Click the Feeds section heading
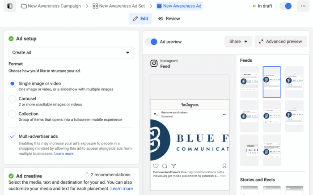Image resolution: width=313 pixels, height=195 pixels. coord(246,60)
